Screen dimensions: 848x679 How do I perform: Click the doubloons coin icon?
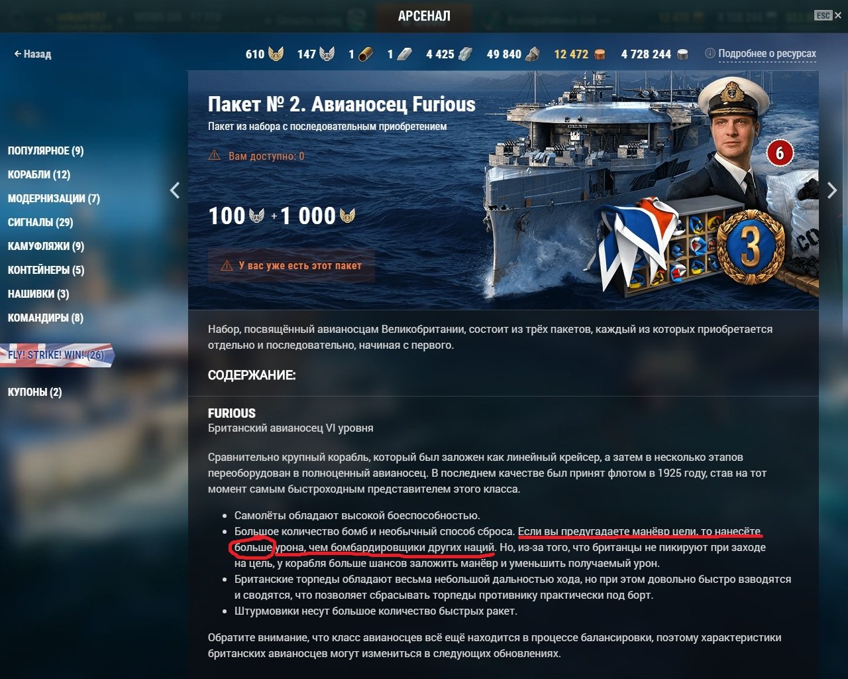[600, 54]
